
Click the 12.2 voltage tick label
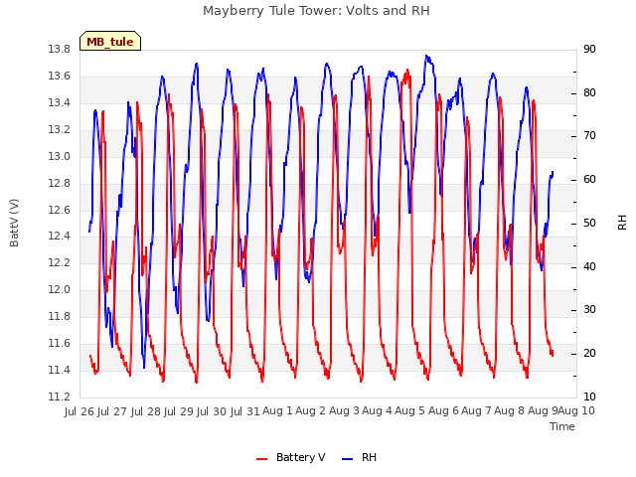pyautogui.click(x=60, y=262)
